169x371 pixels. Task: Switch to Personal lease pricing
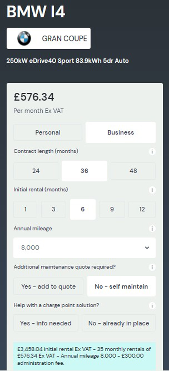(x=48, y=133)
